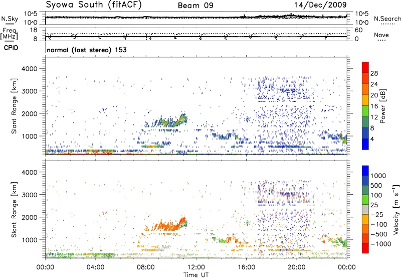This screenshot has height=278, width=401.
Task: Pick the light green 12–16 dB Power segment
Action: pyautogui.click(x=365, y=111)
